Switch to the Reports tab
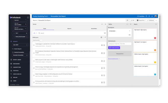Viewport: 168px width, 103px height. pos(69,29)
